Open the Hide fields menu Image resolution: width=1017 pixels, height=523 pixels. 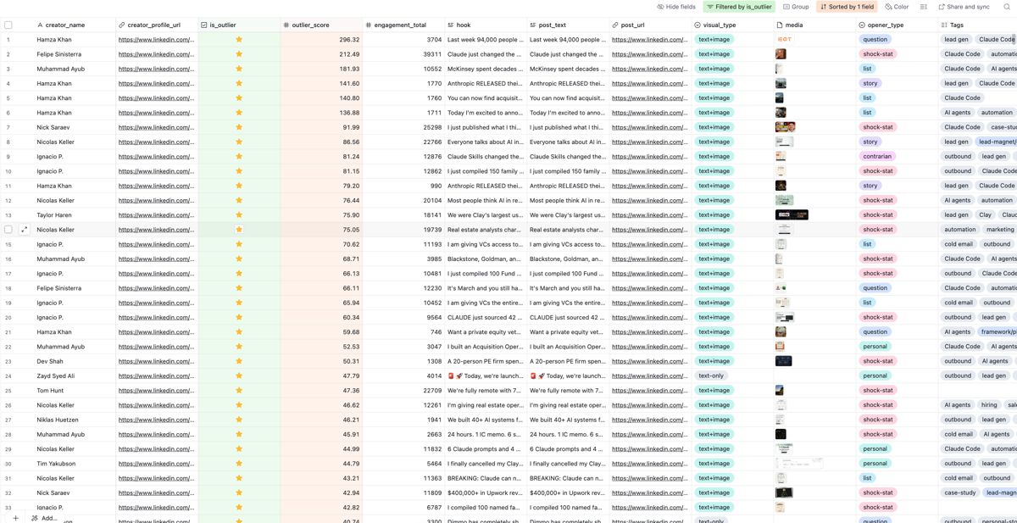[x=675, y=7]
